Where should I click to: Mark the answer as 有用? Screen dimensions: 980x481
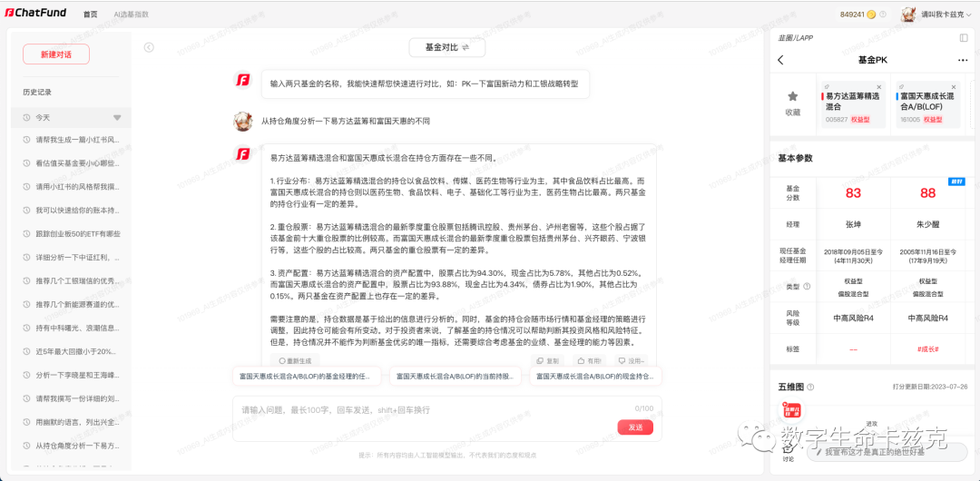pyautogui.click(x=590, y=361)
